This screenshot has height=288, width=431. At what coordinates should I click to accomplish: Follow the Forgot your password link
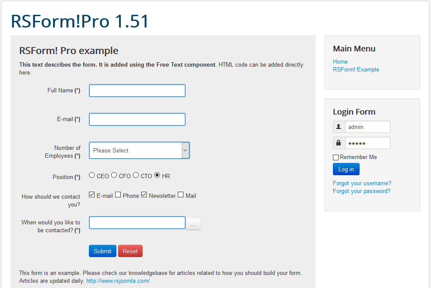point(362,191)
